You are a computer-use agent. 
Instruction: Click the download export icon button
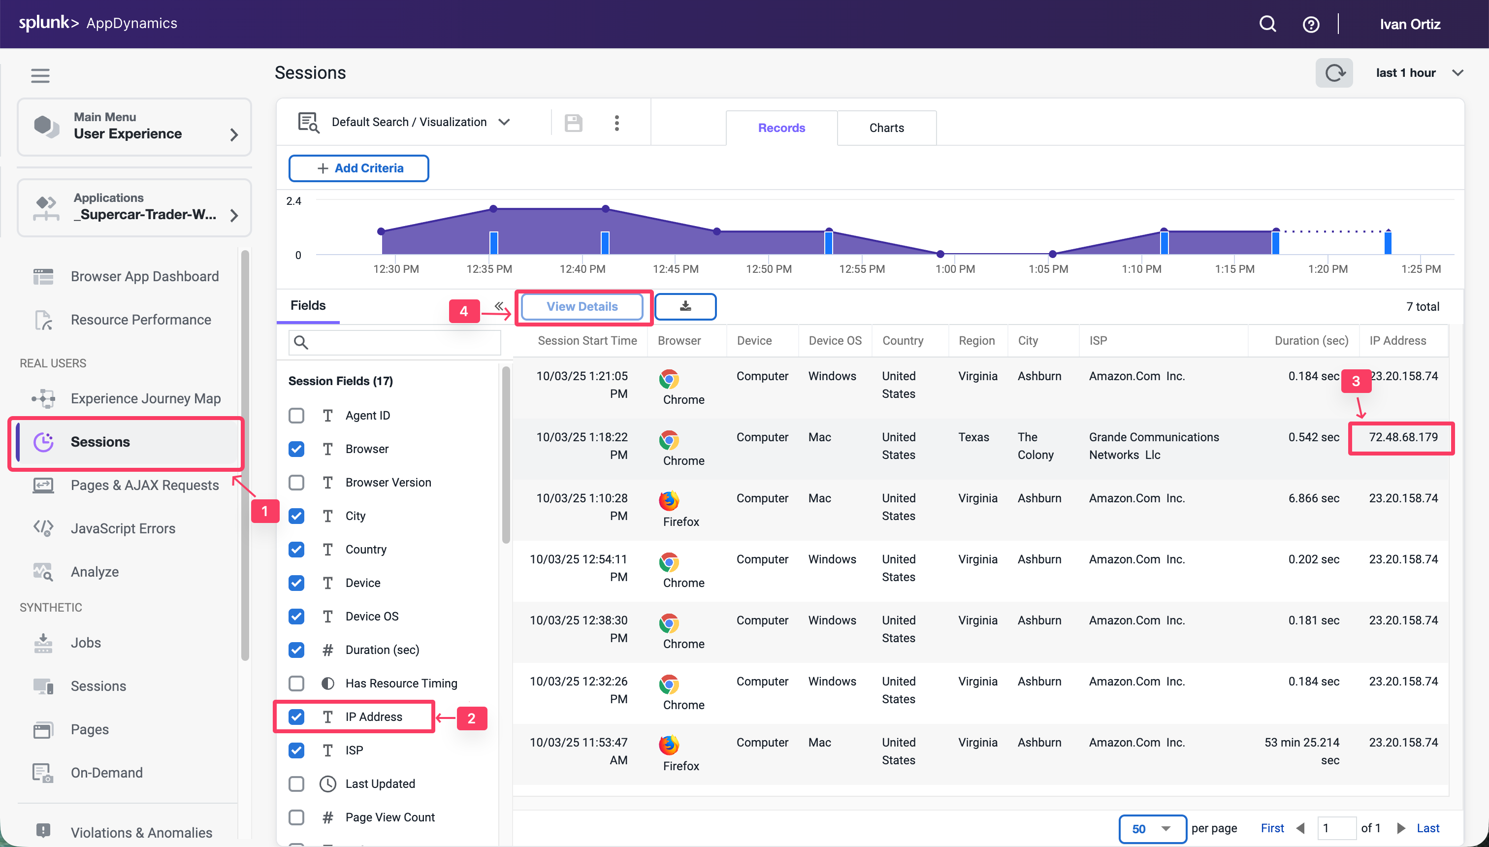click(x=685, y=307)
